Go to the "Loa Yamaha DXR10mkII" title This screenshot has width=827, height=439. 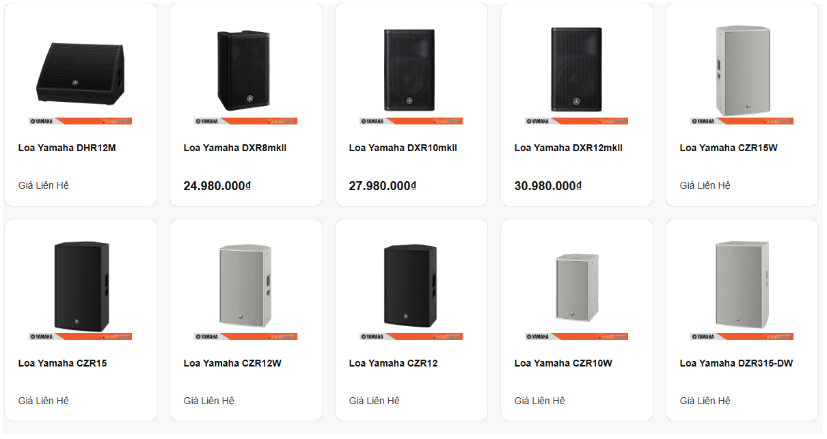tap(403, 148)
